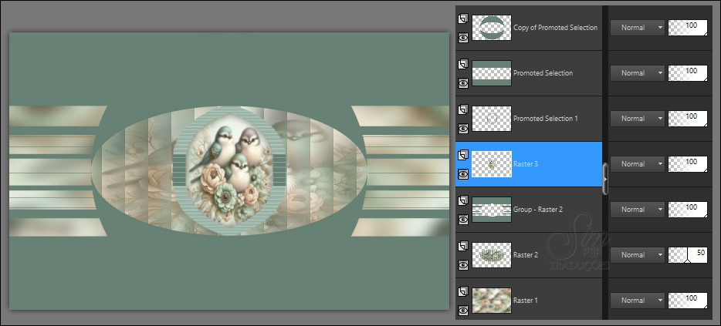Image resolution: width=721 pixels, height=326 pixels.
Task: Open blend mode dropdown for Promoted Selection
Action: (637, 73)
